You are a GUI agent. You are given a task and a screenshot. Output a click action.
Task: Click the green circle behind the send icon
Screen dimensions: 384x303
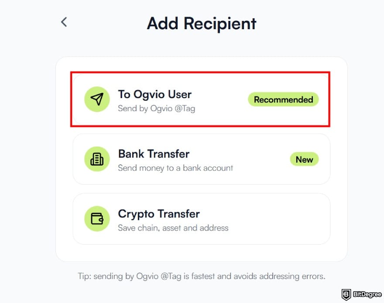pyautogui.click(x=96, y=99)
